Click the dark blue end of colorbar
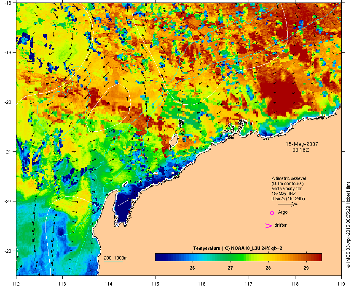The image size is (354, 286). pyautogui.click(x=160, y=257)
